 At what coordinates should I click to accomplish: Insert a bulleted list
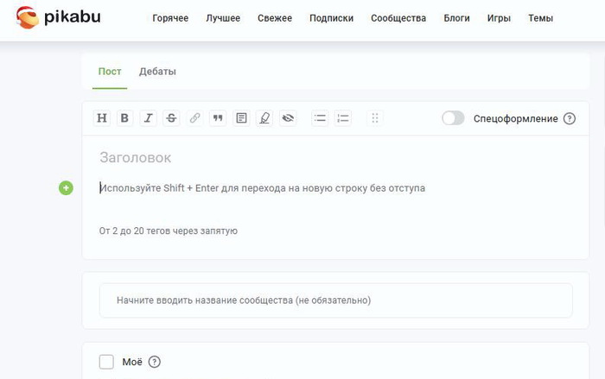(320, 118)
